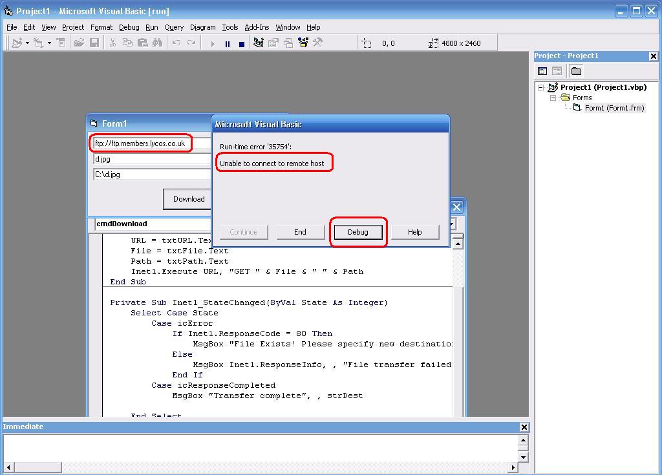
Task: Toggle Folders view in Project panel
Action: tap(576, 71)
